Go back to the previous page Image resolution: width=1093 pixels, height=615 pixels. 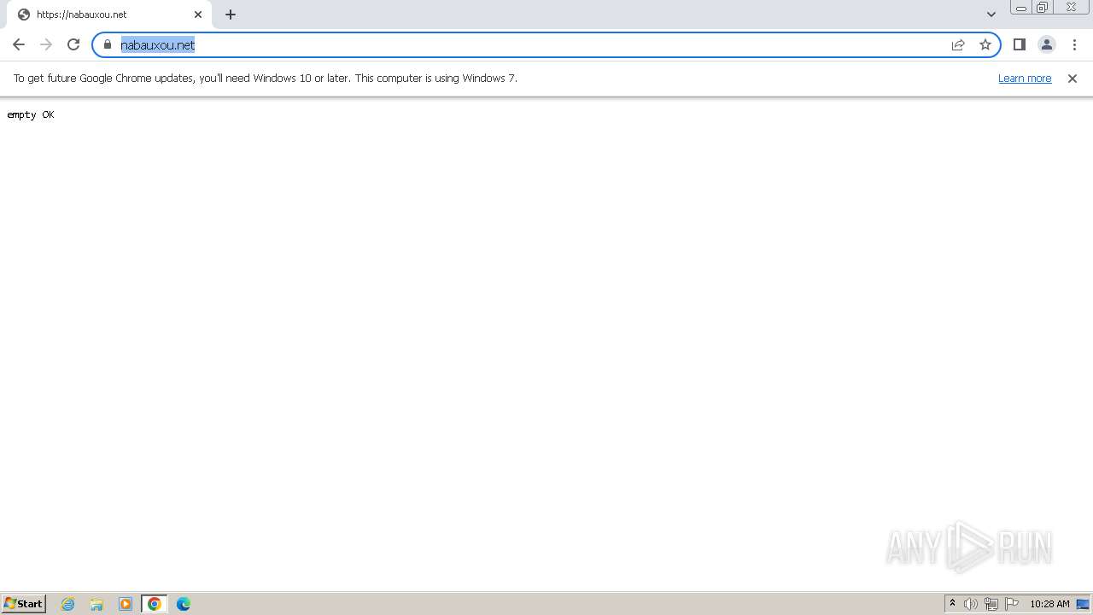pos(19,44)
